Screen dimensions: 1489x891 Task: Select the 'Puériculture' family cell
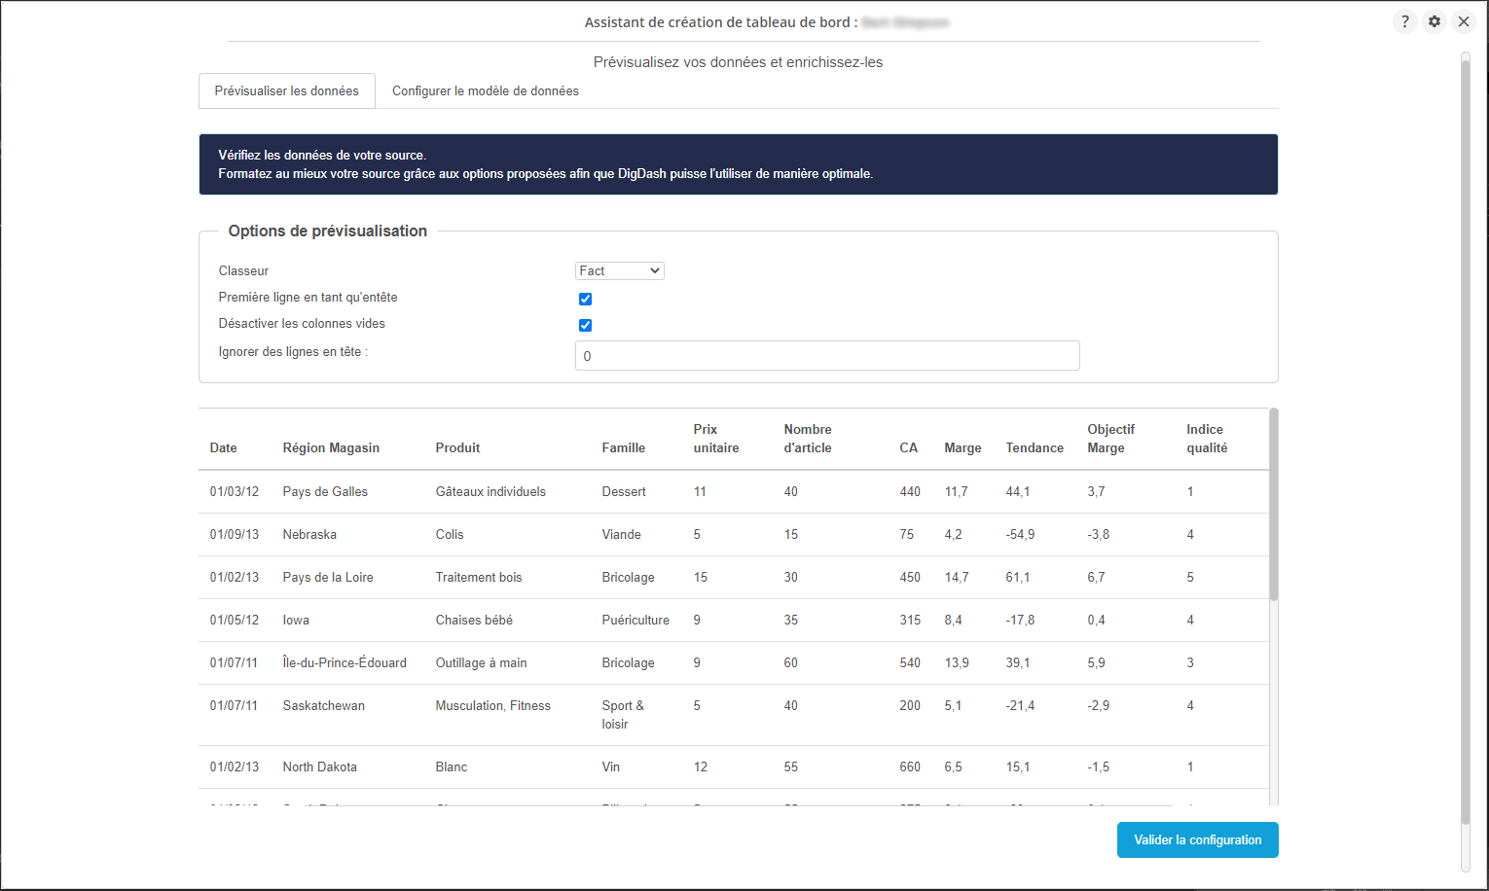pos(636,620)
